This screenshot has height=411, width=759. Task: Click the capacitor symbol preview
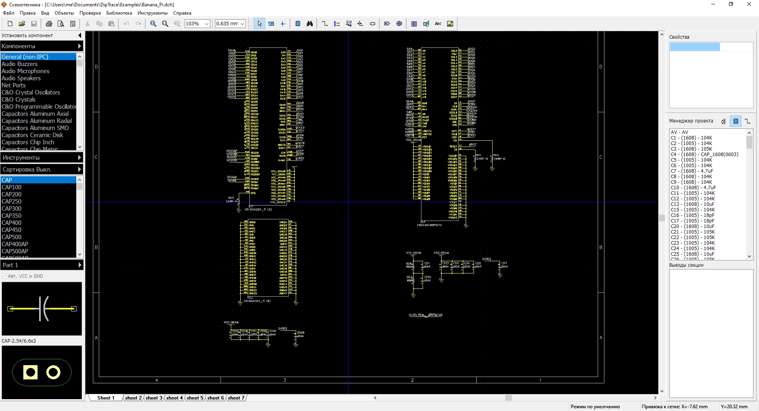(42, 309)
